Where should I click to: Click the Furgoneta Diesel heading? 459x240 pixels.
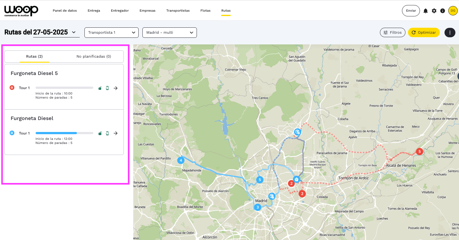coord(32,118)
